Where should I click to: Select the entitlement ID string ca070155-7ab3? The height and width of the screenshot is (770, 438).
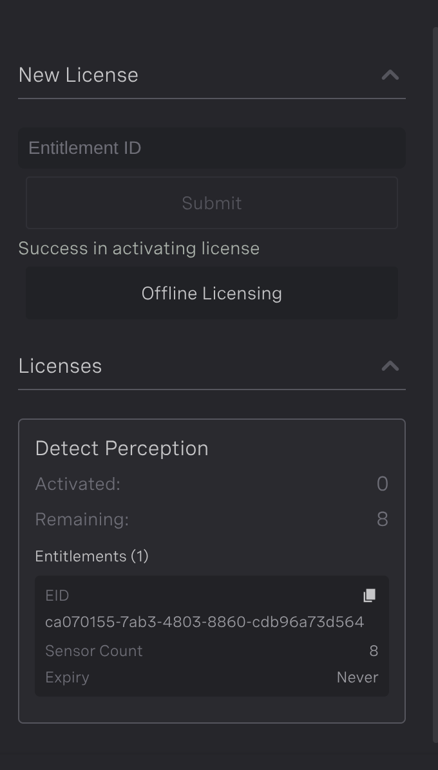(x=204, y=622)
